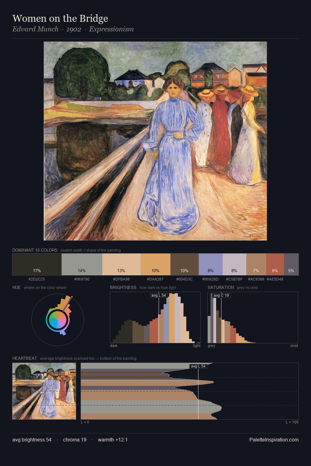Click the heartbeat brightness profile chart
Screen dimensions: 311x466
coord(190,391)
